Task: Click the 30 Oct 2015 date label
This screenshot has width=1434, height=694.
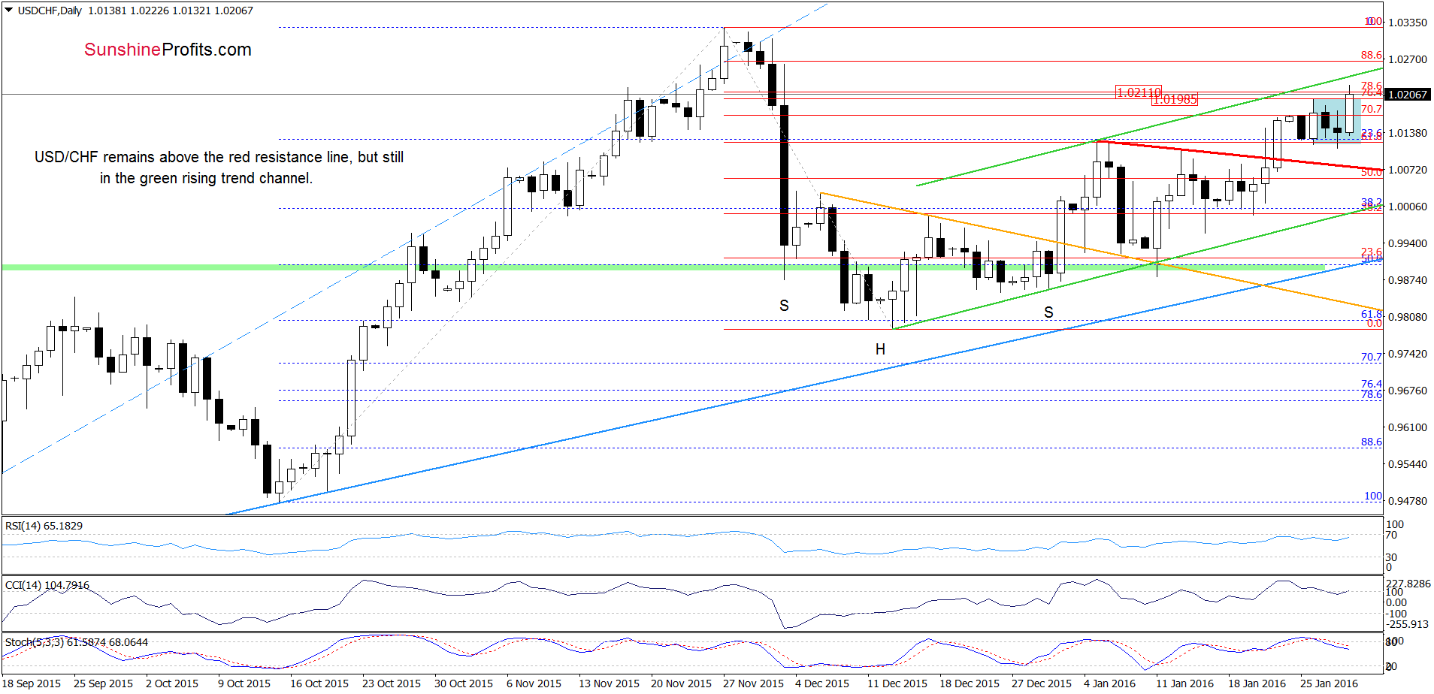Action: coord(464,683)
